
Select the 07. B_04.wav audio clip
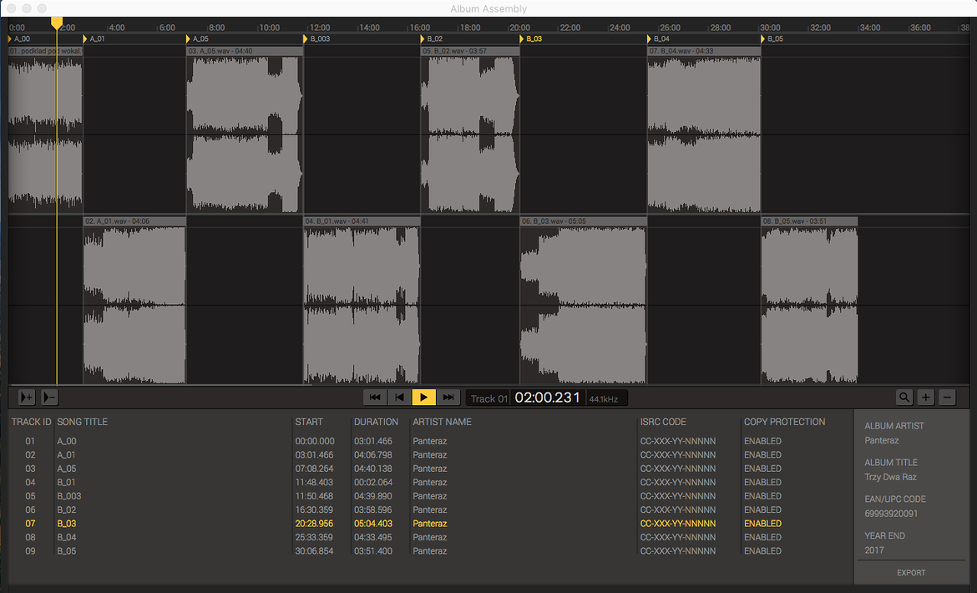704,129
